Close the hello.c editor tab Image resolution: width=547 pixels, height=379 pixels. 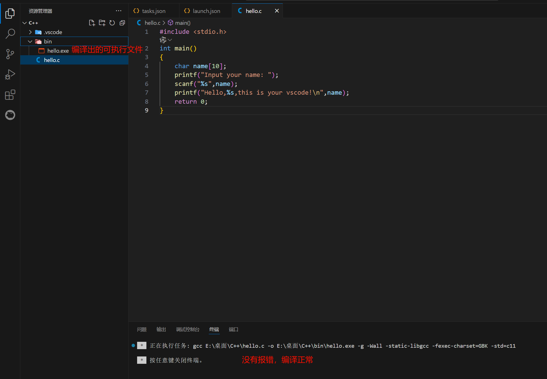point(277,11)
